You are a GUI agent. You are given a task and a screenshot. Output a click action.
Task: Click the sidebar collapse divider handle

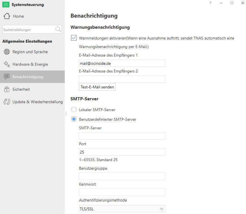tap(66, 113)
